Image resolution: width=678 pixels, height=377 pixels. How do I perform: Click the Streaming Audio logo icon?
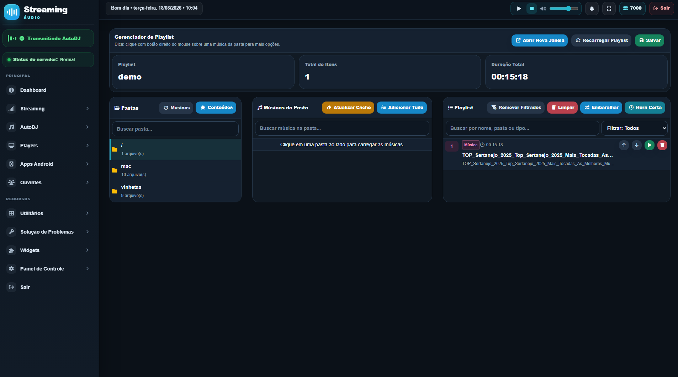(12, 12)
